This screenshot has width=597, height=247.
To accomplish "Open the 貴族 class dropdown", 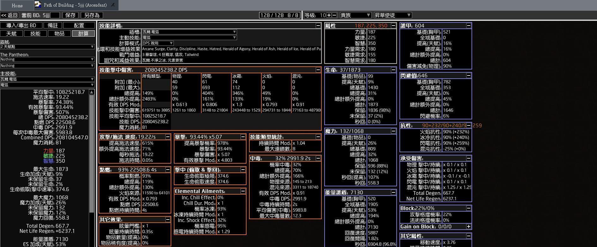I will click(x=355, y=15).
